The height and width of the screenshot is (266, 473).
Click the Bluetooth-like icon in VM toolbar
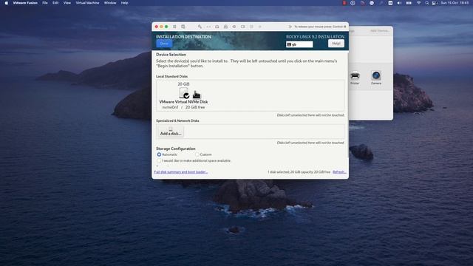(259, 27)
